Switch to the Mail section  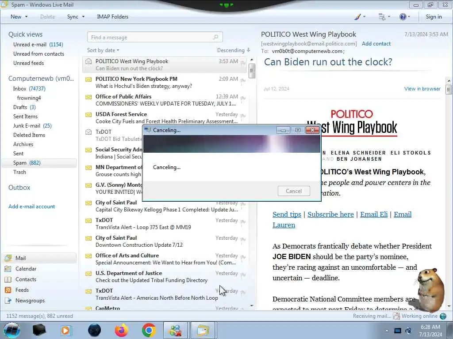[x=39, y=258]
